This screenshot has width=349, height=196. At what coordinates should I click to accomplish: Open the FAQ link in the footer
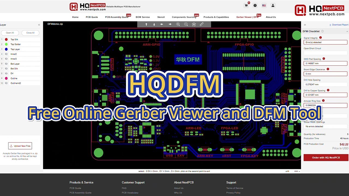click(124, 188)
